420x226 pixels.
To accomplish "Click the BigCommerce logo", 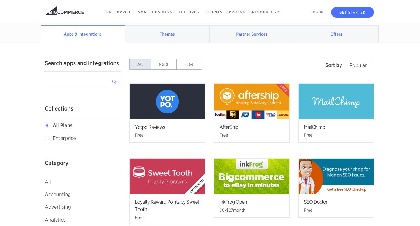I will click(64, 11).
